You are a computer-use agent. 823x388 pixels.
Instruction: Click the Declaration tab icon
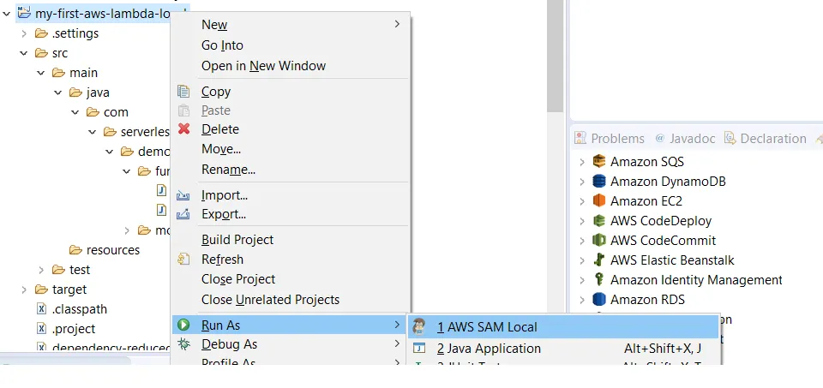[730, 138]
